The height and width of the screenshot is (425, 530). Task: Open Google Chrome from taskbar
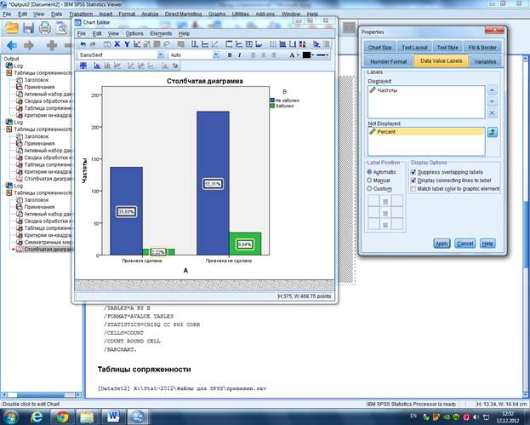[x=62, y=416]
